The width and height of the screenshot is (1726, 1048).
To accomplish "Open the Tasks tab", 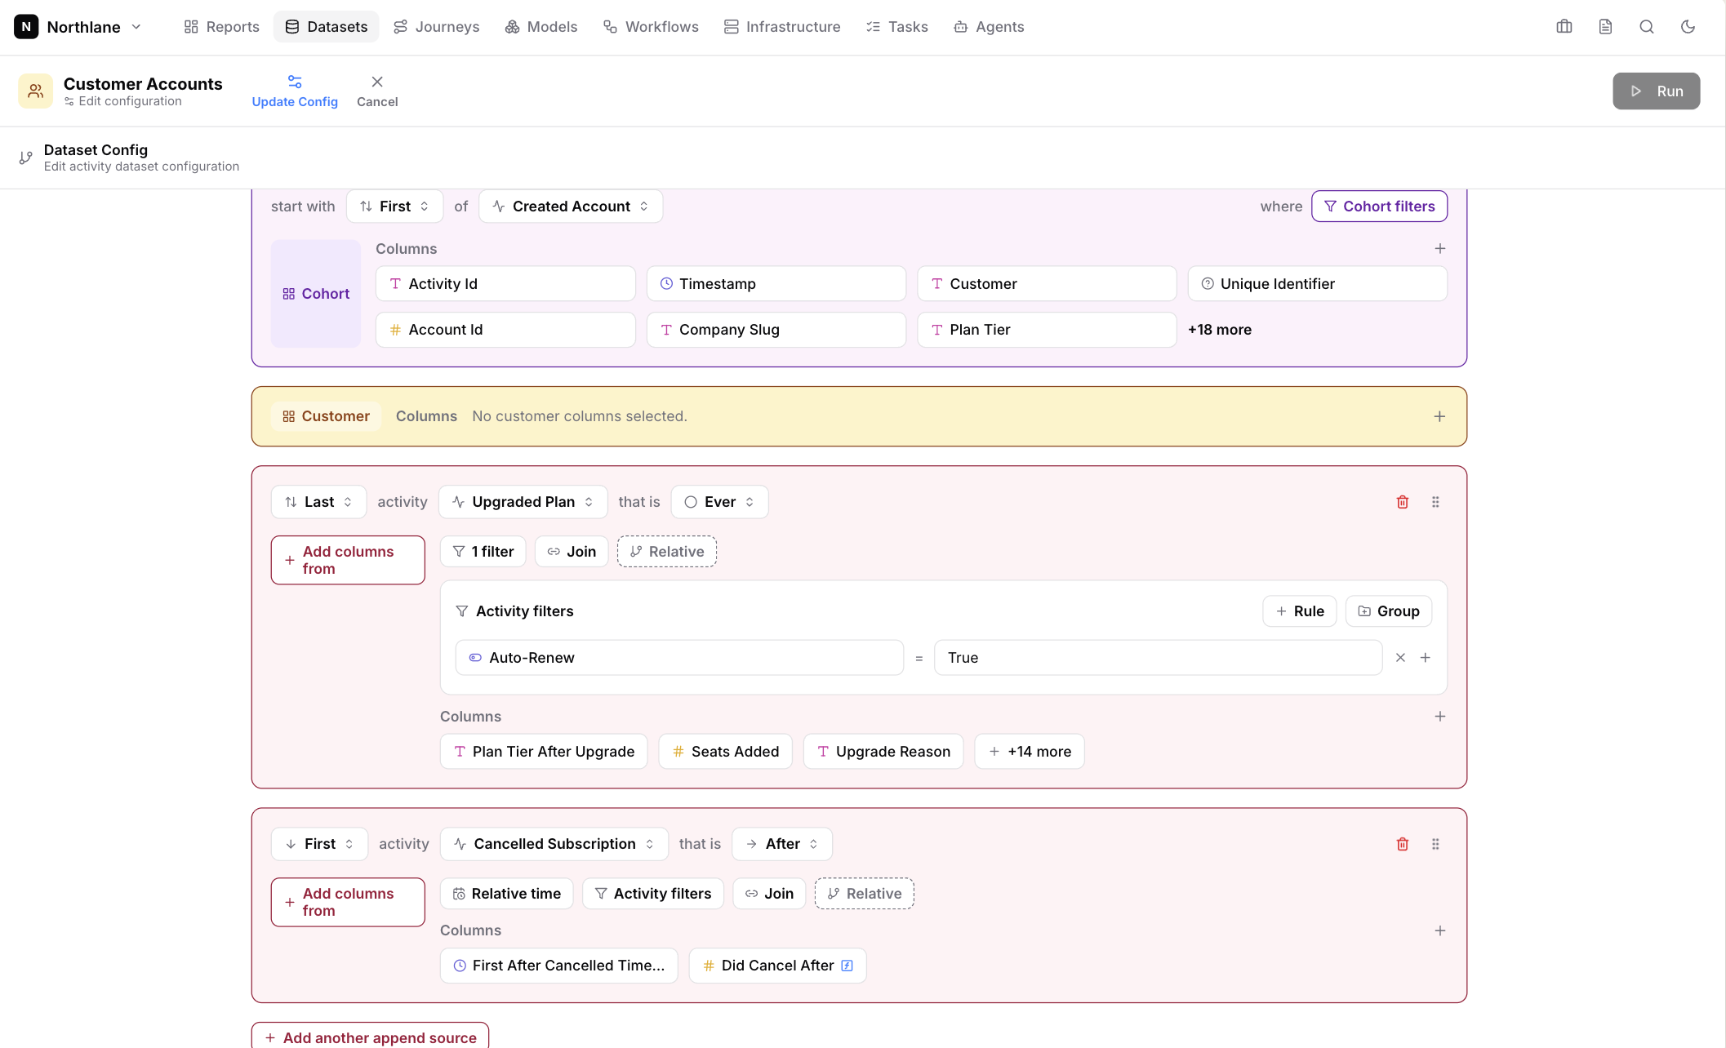I will (x=896, y=27).
